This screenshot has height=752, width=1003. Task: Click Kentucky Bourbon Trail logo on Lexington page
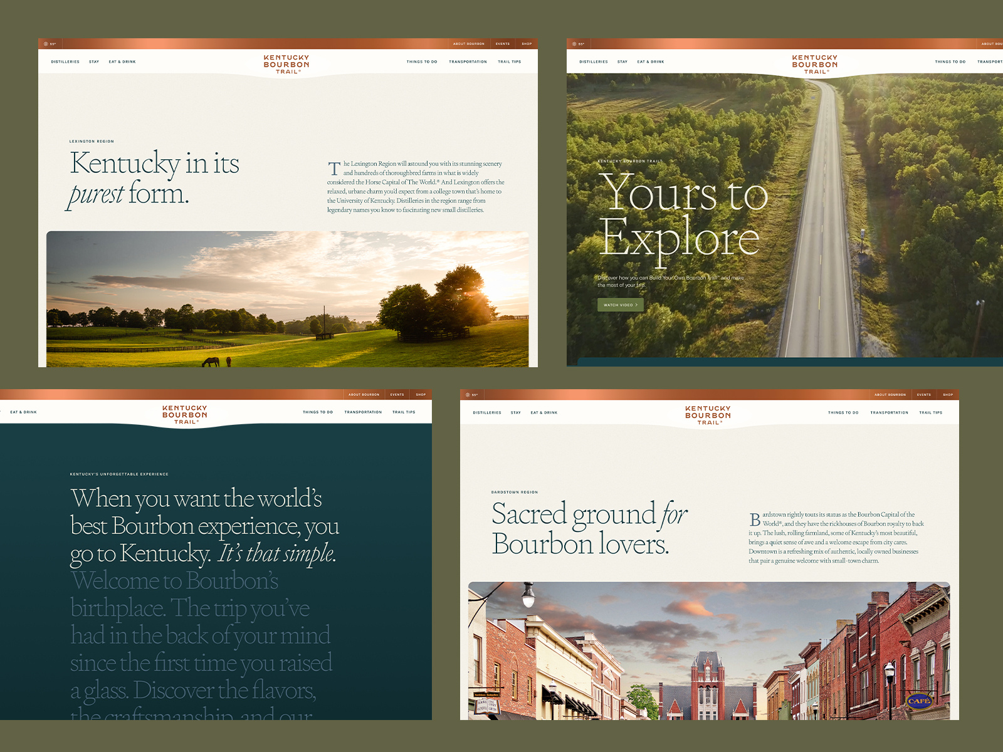286,64
